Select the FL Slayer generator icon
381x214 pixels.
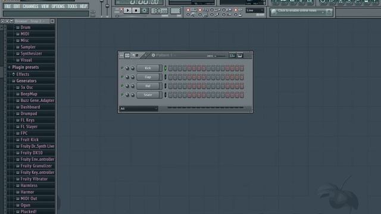click(18, 127)
